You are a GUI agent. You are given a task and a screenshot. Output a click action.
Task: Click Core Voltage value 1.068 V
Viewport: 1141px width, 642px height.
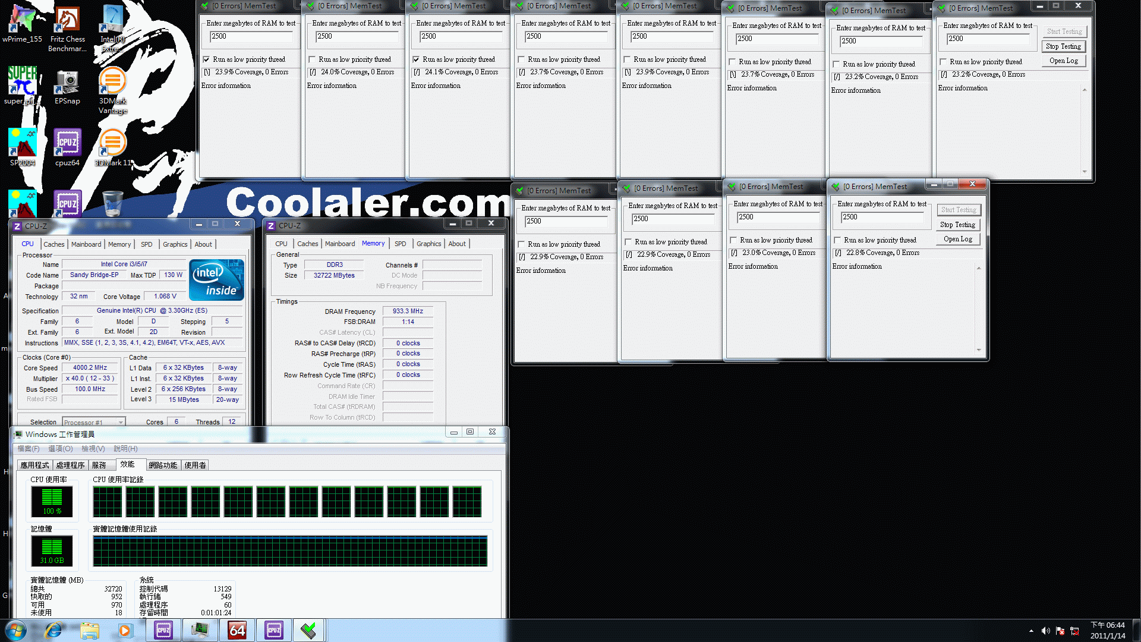(x=165, y=297)
